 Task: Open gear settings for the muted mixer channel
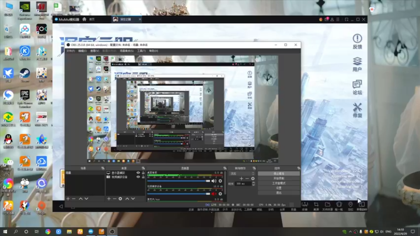pyautogui.click(x=220, y=194)
